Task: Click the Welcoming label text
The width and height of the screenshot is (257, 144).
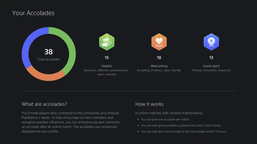Action: tap(159, 66)
